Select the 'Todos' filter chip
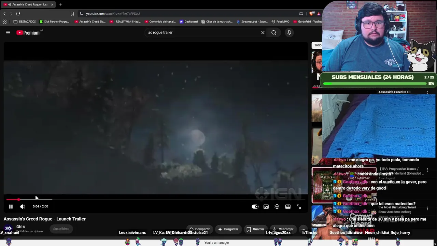Screen dimensions: 437x246 coord(318,45)
